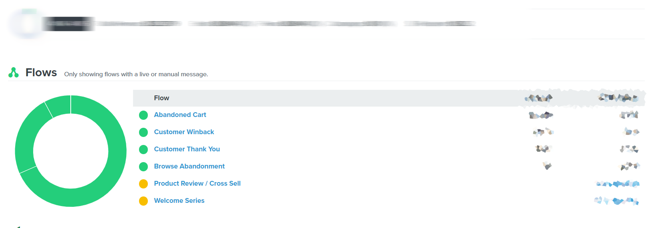Click the green dot beside Customer Thank You

(x=143, y=149)
